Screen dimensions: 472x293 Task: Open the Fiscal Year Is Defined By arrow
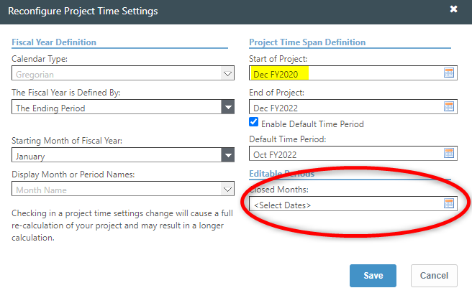click(x=227, y=107)
